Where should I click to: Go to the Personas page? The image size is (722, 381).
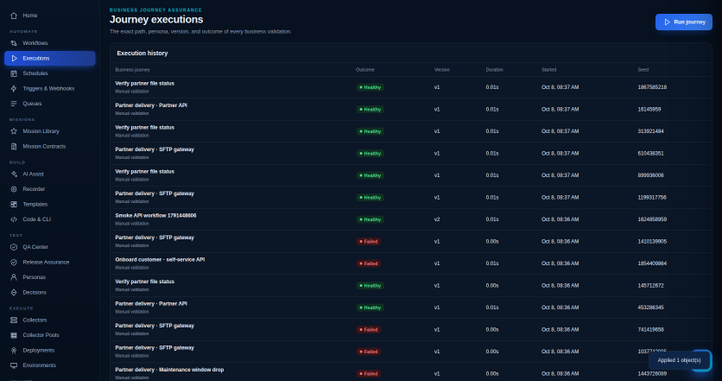(x=50, y=277)
